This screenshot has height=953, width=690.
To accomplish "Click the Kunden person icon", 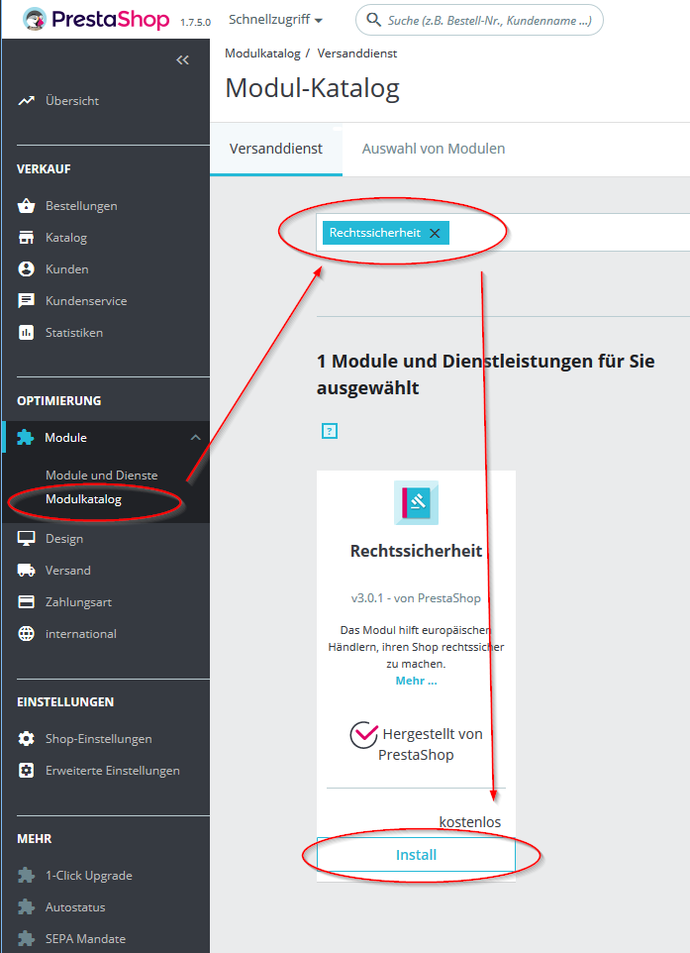I will [26, 269].
